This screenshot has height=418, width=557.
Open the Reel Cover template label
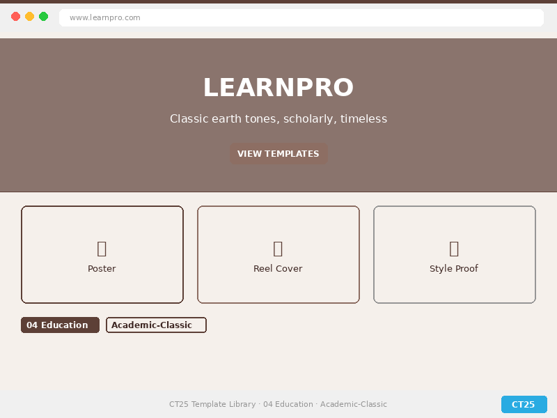pos(278,269)
